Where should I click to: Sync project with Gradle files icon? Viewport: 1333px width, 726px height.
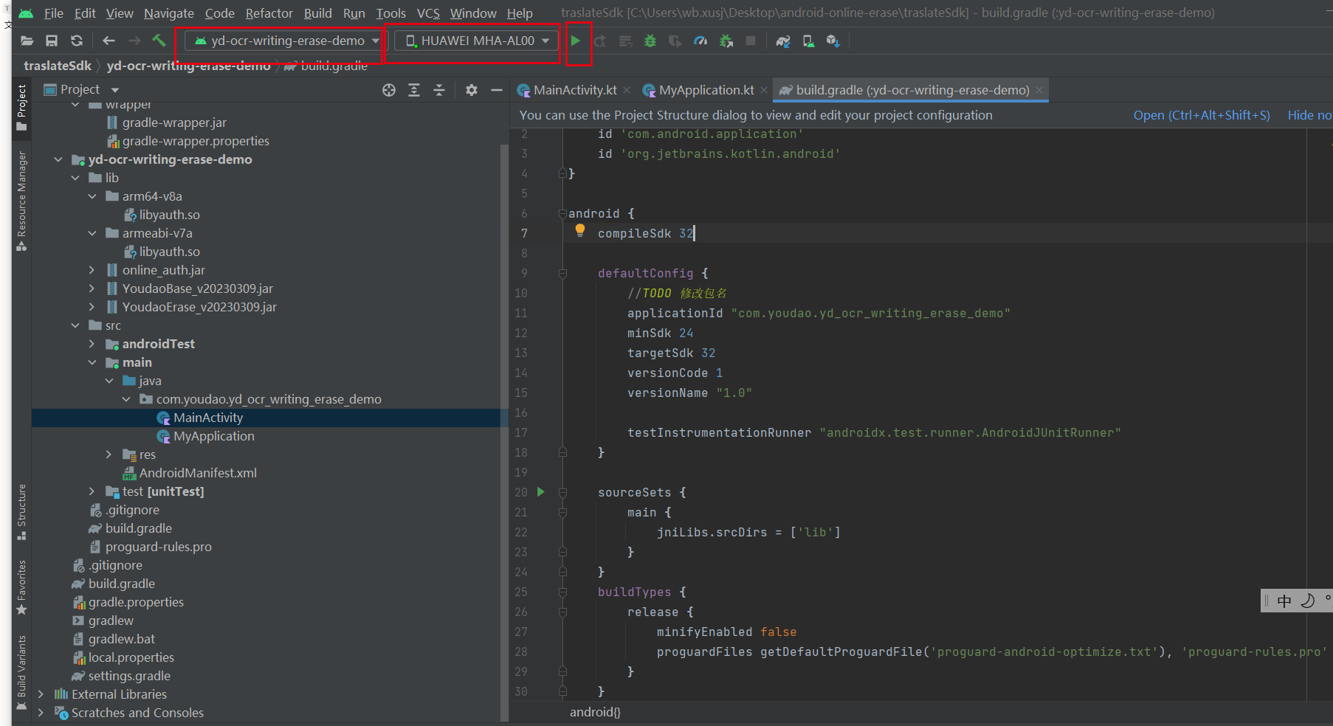pyautogui.click(x=783, y=41)
